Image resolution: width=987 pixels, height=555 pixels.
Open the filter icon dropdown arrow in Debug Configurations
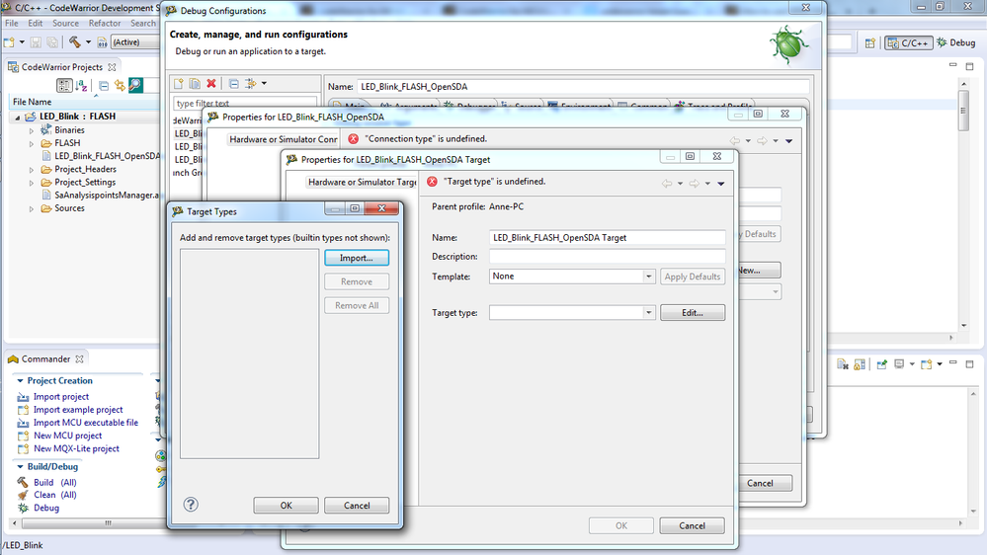pyautogui.click(x=264, y=83)
